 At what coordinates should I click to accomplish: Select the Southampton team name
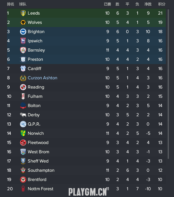pos(41,170)
